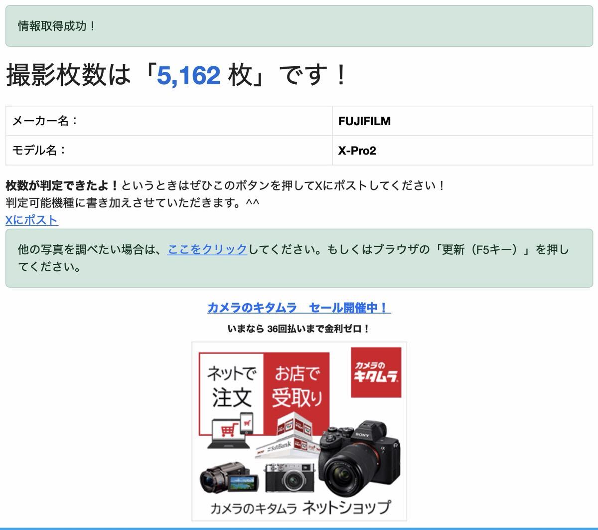Image resolution: width=598 pixels, height=530 pixels.
Task: Open the 'ここをクリック' link
Action: pos(207,249)
